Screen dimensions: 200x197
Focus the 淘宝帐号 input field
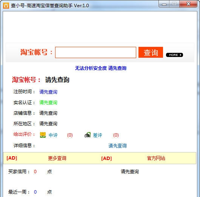(95, 52)
